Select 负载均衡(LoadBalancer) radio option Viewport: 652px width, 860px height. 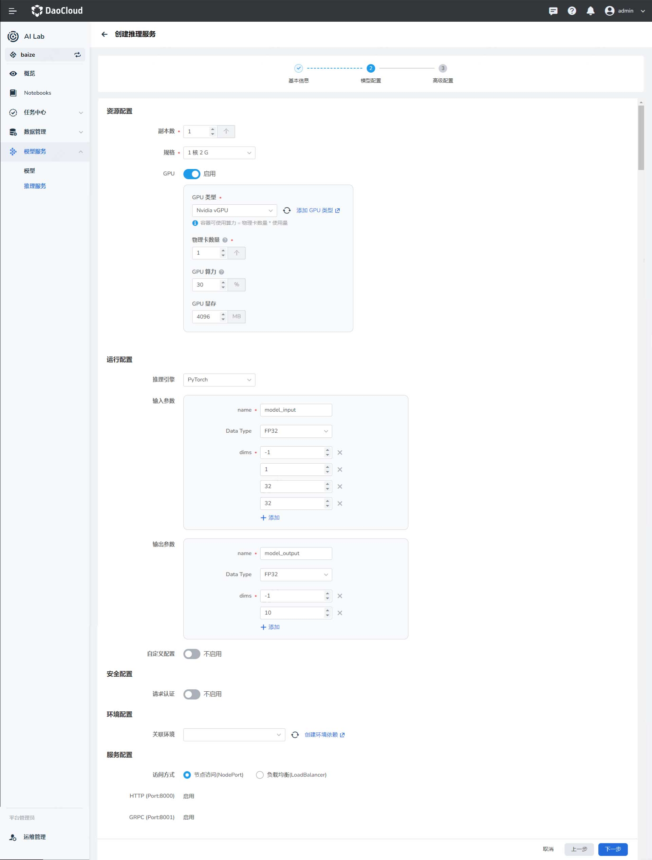[260, 775]
